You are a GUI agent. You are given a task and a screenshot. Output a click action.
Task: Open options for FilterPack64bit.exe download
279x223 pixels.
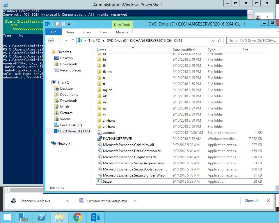(x=67, y=201)
